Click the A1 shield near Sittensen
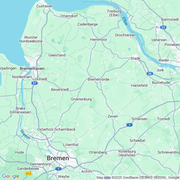The image size is (180, 180). pos(129,125)
